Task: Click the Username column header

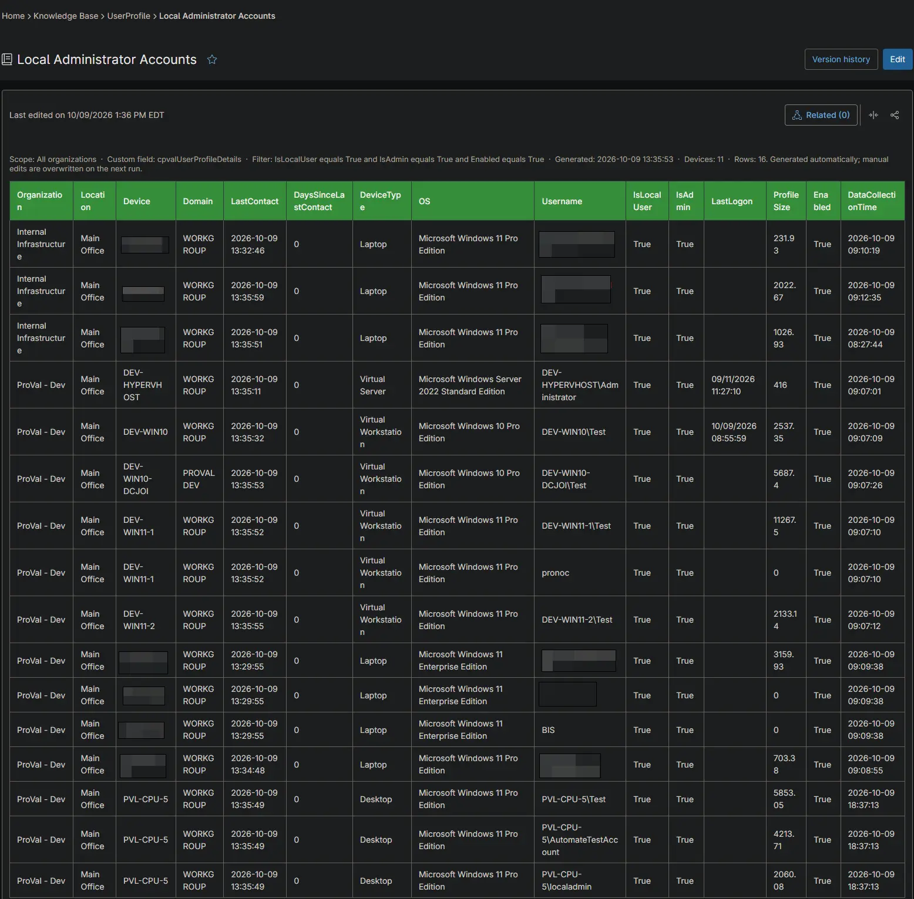Action: 580,201
